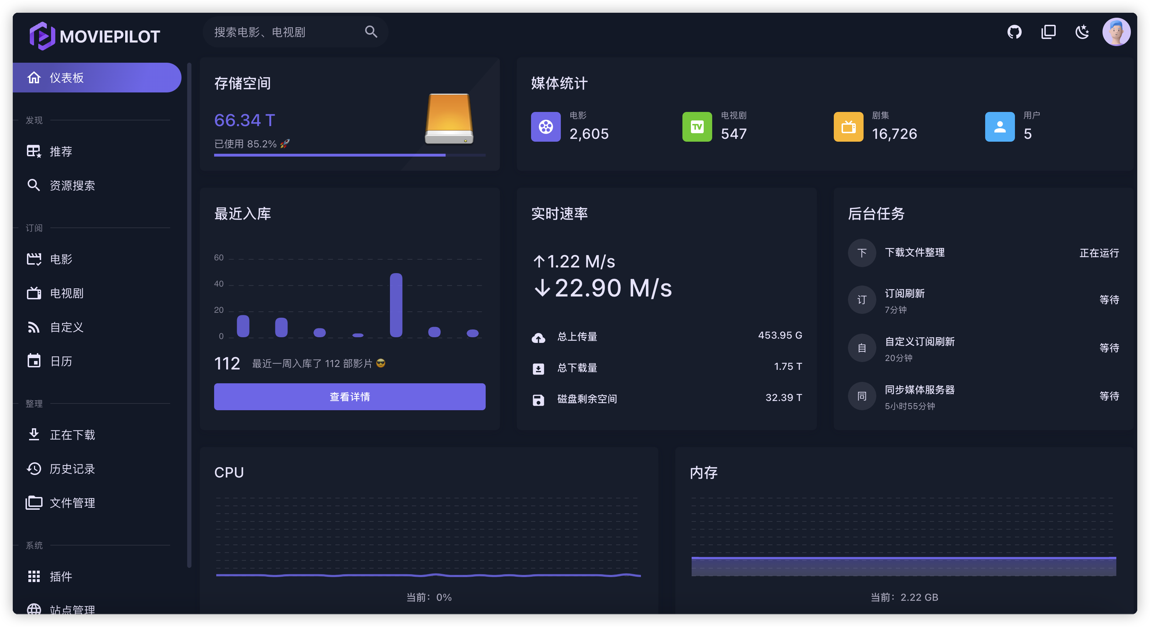Click the MoviePilot logo
The height and width of the screenshot is (627, 1150).
pyautogui.click(x=95, y=36)
